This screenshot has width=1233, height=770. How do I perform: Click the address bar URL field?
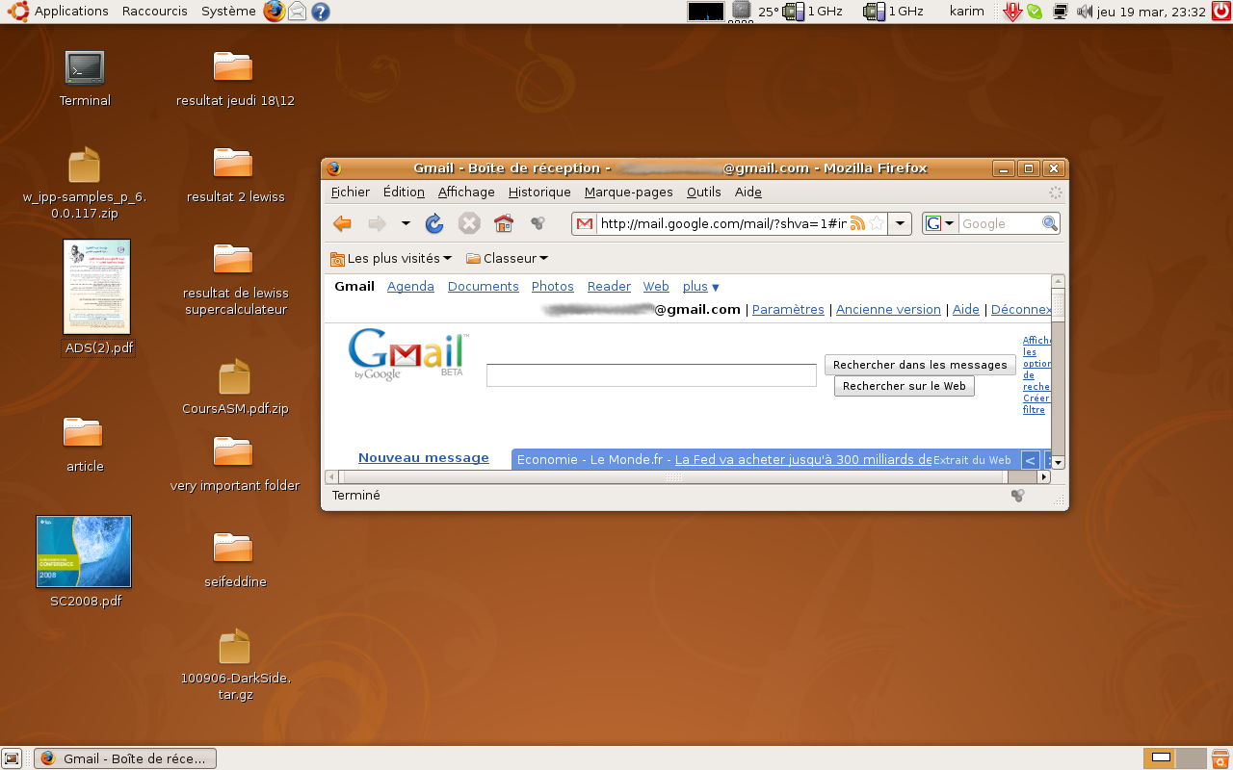click(721, 223)
